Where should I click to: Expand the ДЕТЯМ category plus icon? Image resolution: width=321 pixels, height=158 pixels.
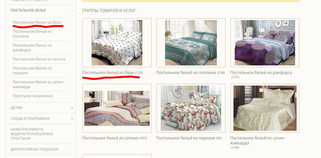72,108
